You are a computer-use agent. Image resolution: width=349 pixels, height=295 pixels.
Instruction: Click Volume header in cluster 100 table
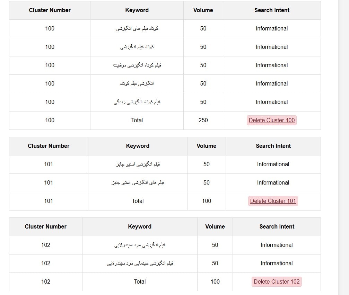click(x=203, y=10)
